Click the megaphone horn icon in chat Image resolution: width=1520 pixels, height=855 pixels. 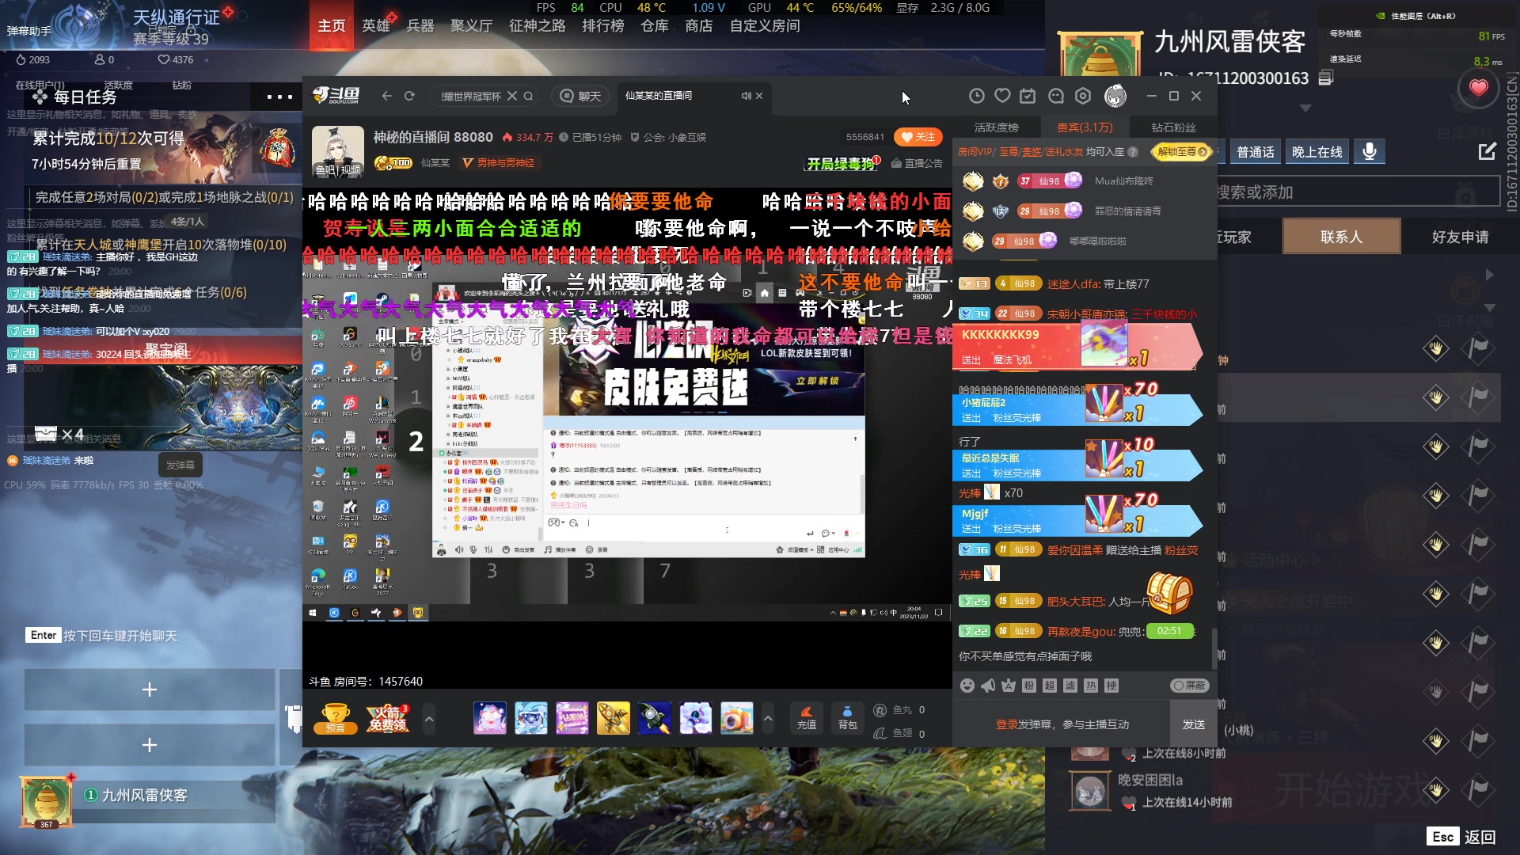pos(988,686)
